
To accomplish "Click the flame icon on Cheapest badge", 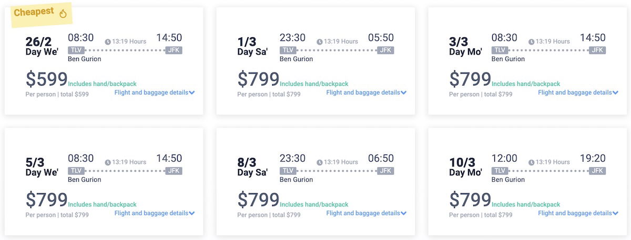I will pos(63,14).
